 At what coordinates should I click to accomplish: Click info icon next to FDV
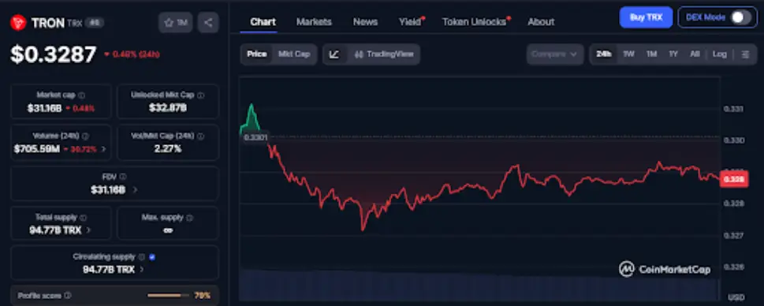[x=123, y=177]
